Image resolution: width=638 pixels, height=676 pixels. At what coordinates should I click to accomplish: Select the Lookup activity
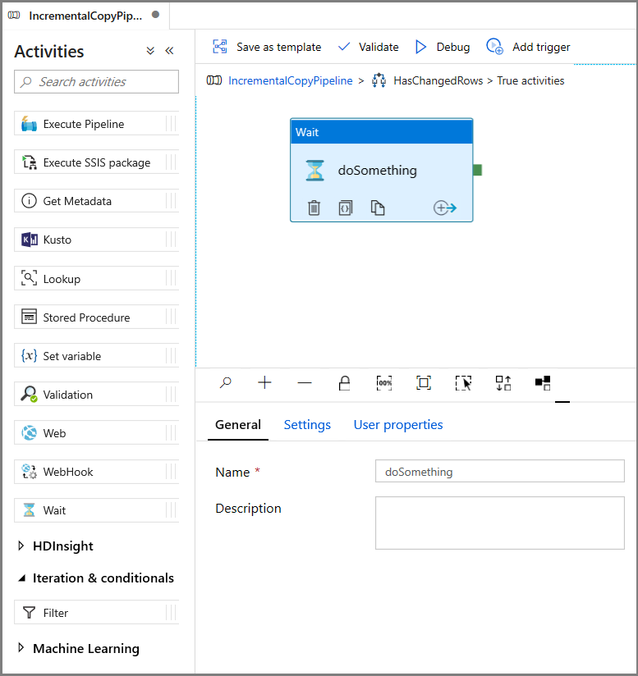(96, 278)
